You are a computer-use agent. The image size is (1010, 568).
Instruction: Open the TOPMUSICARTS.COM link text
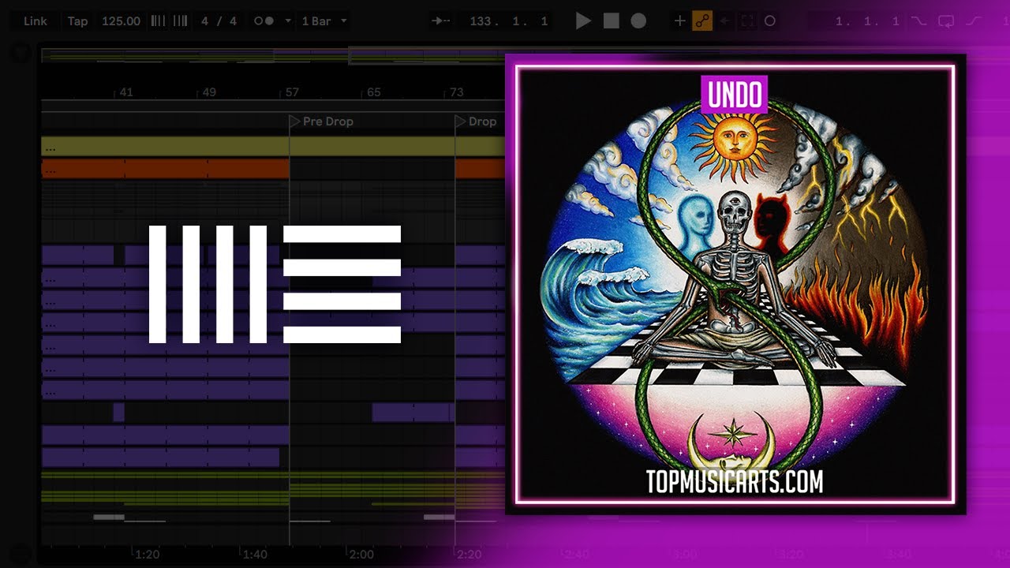click(735, 481)
